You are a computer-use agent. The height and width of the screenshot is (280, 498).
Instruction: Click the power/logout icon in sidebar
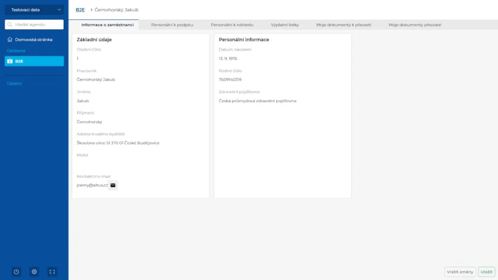click(16, 272)
